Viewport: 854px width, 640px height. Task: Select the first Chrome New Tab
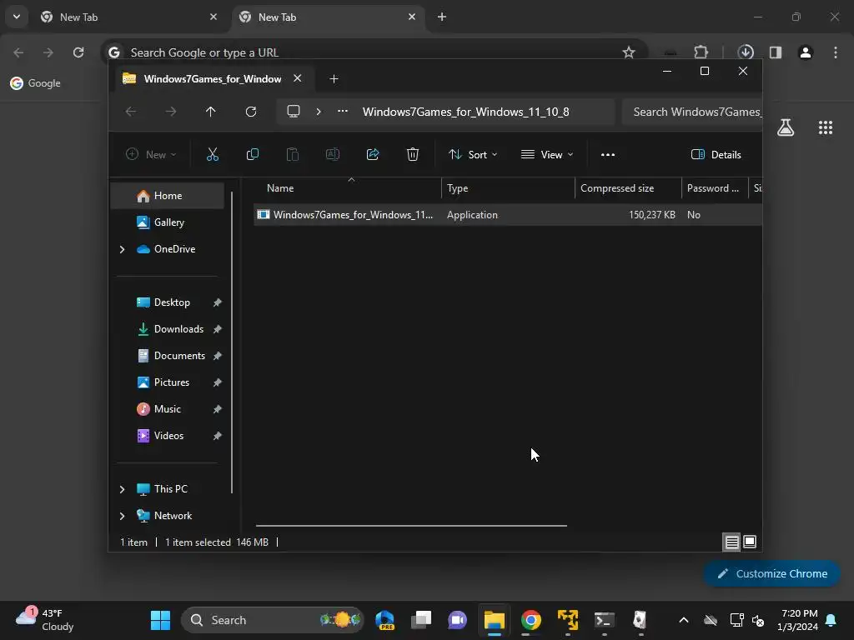pyautogui.click(x=128, y=17)
